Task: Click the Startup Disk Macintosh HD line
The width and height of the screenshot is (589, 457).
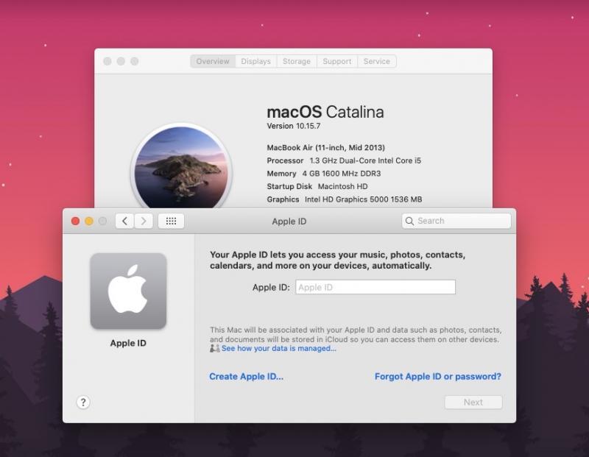Action: point(317,186)
